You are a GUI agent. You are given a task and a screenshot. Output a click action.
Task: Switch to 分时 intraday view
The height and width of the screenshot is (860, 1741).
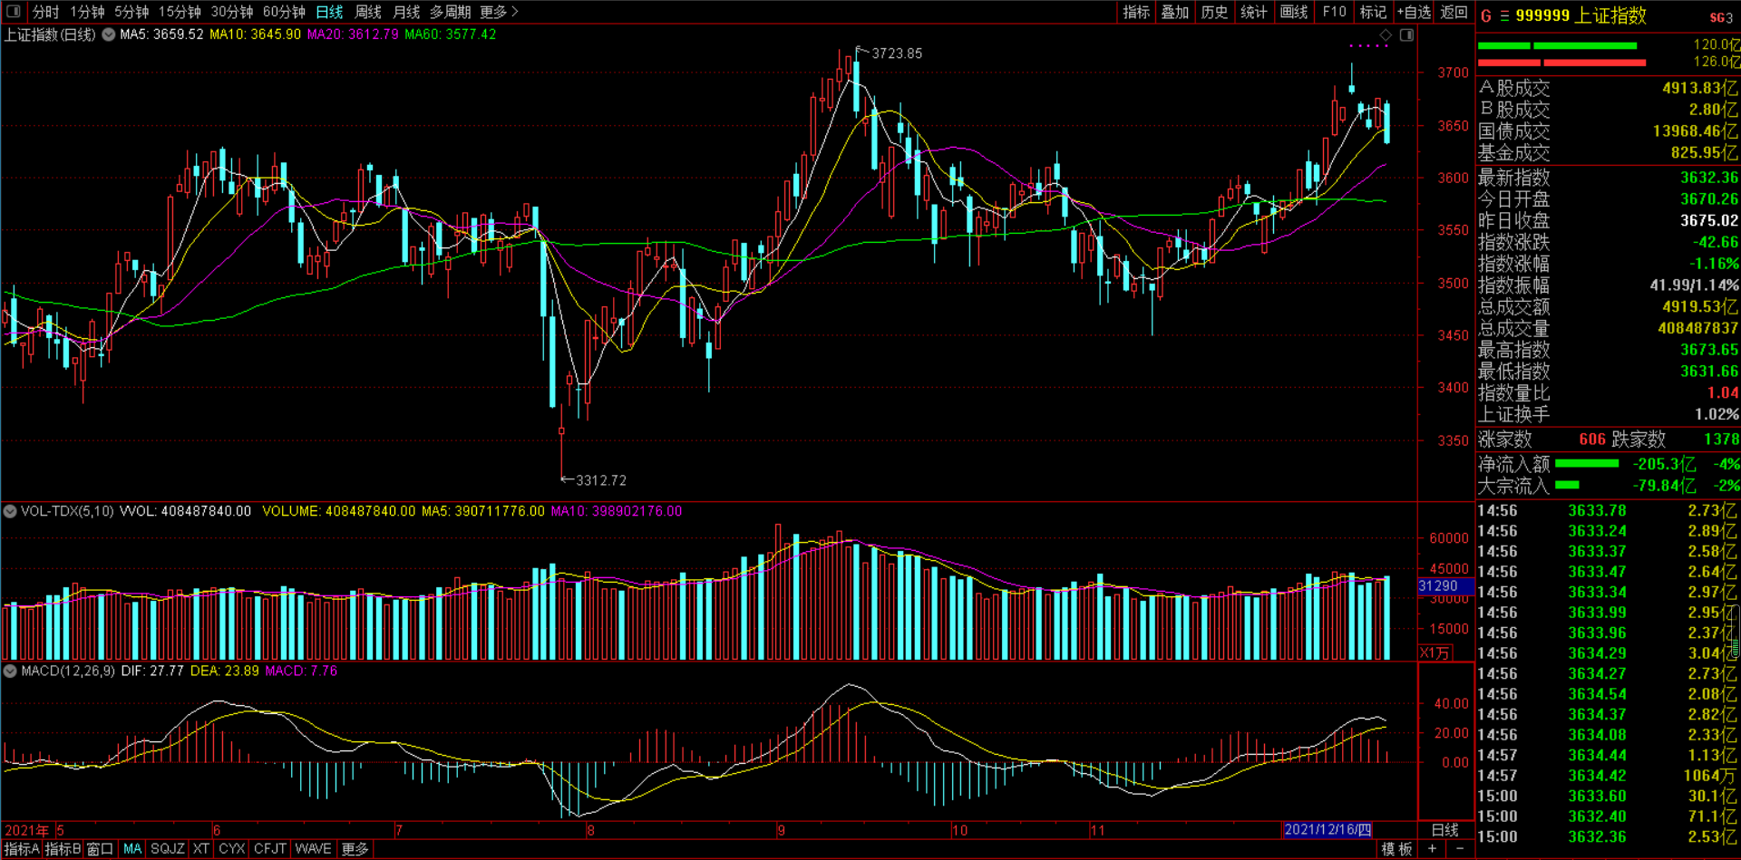(45, 12)
